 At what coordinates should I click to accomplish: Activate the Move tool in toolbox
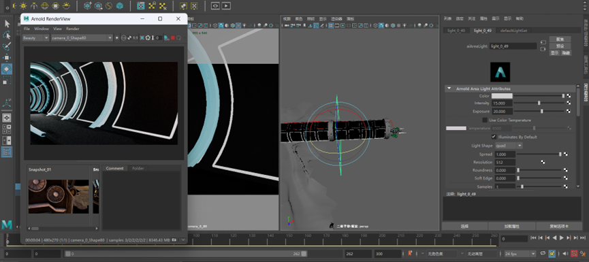7,57
